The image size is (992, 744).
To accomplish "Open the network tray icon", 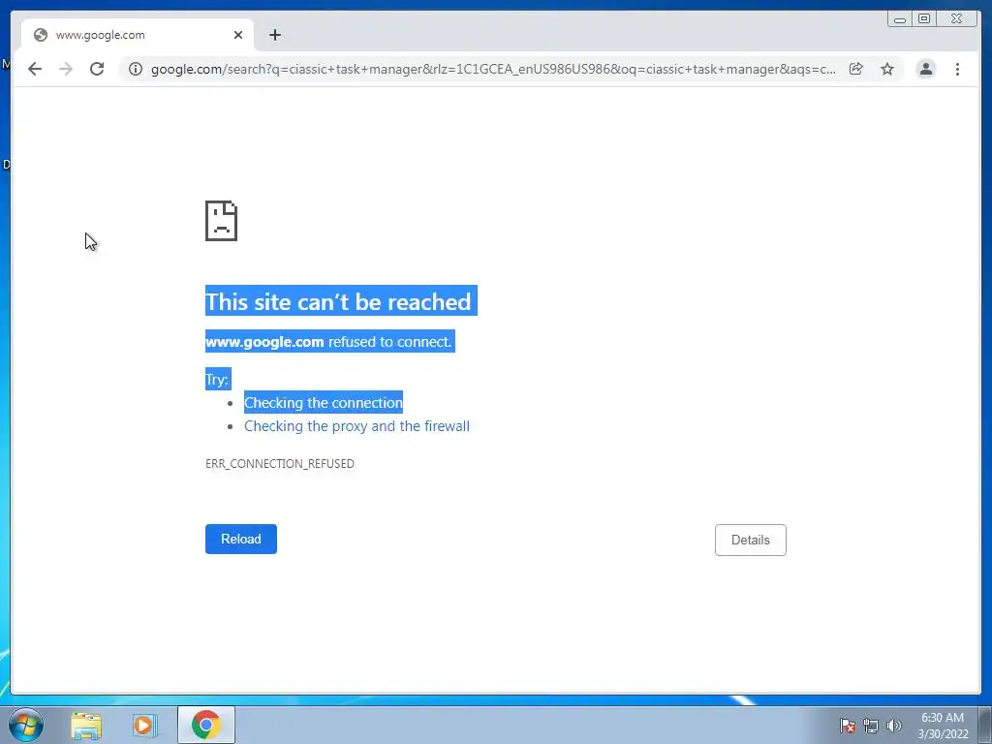I will 871,726.
